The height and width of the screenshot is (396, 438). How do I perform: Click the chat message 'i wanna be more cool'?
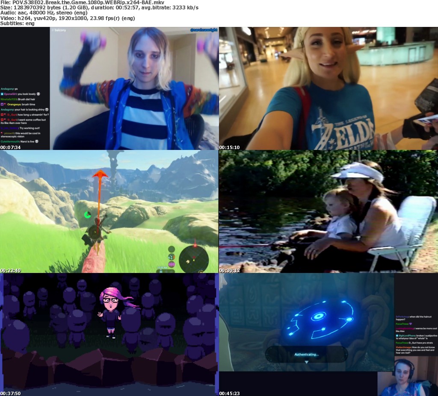[x=416, y=330]
